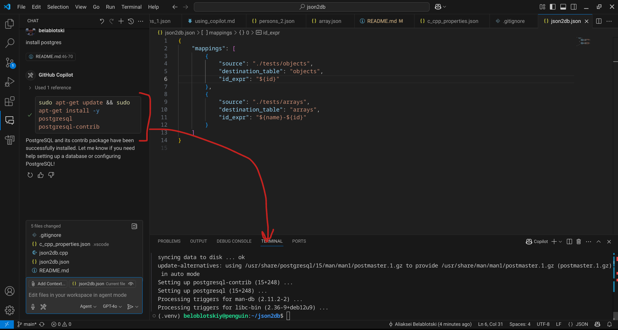Open the Explorer view in activity bar
The width and height of the screenshot is (618, 330).
(x=10, y=24)
